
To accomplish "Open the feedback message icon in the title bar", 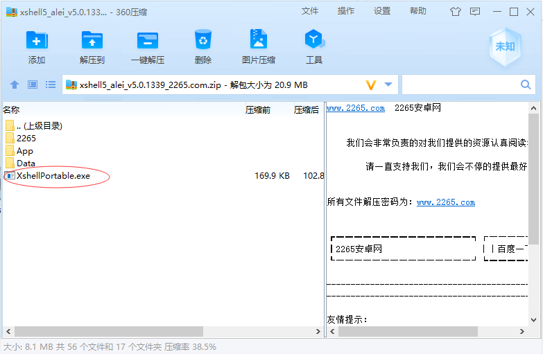I will tap(475, 12).
